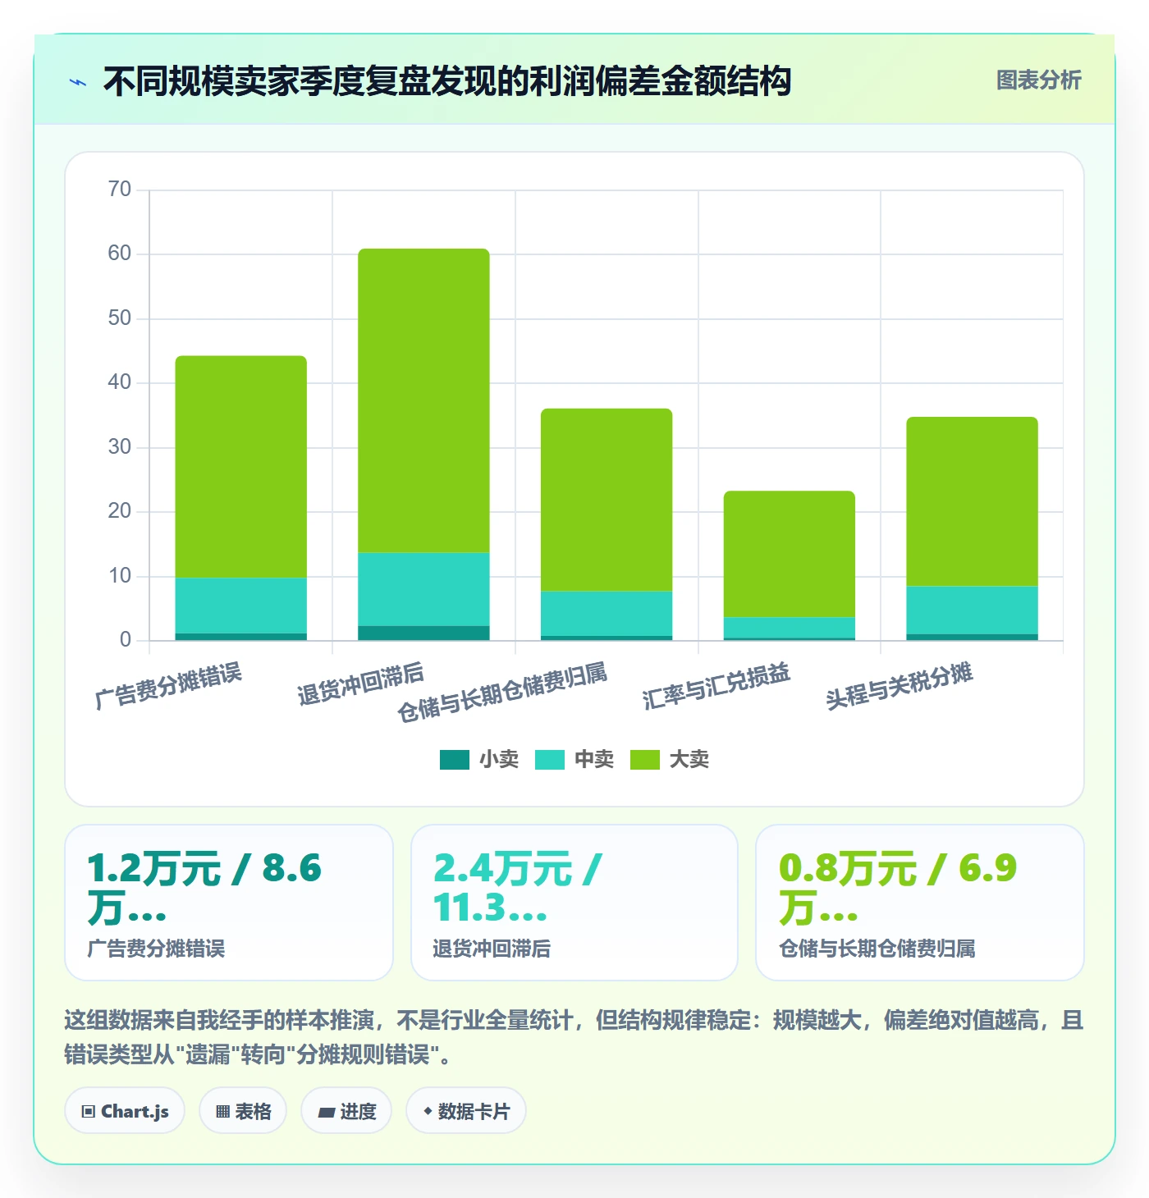Select the 大卖 segment of the 广告费分摊错误 bar
1149x1198 pixels.
(x=241, y=467)
